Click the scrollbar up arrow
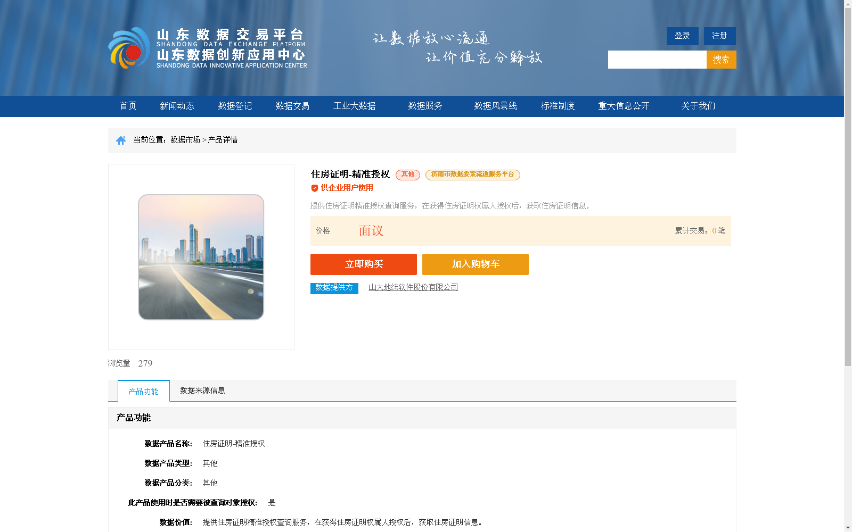Image resolution: width=852 pixels, height=532 pixels. [848, 4]
